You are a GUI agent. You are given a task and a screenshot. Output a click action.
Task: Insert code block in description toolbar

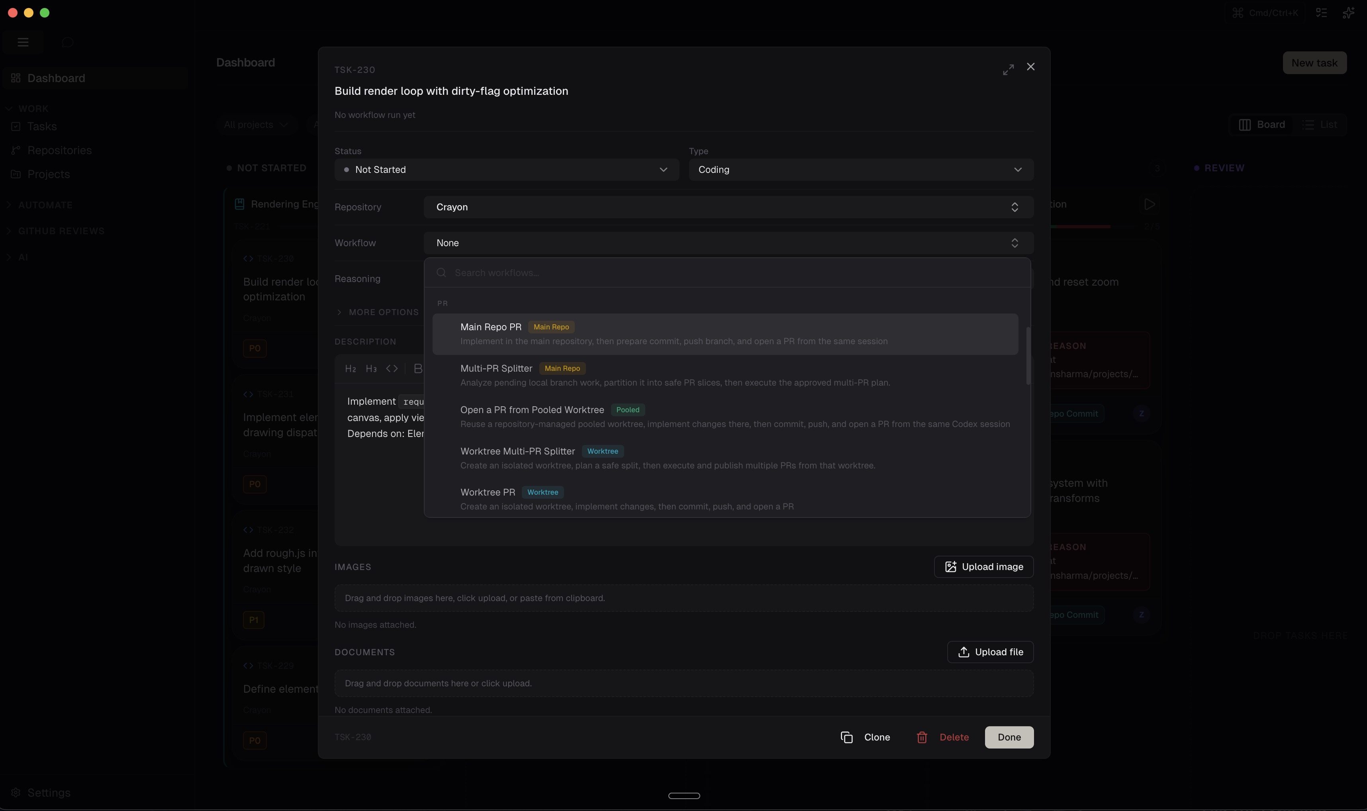392,369
